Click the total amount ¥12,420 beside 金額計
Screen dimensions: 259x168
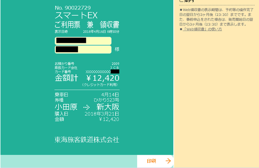tap(102, 78)
